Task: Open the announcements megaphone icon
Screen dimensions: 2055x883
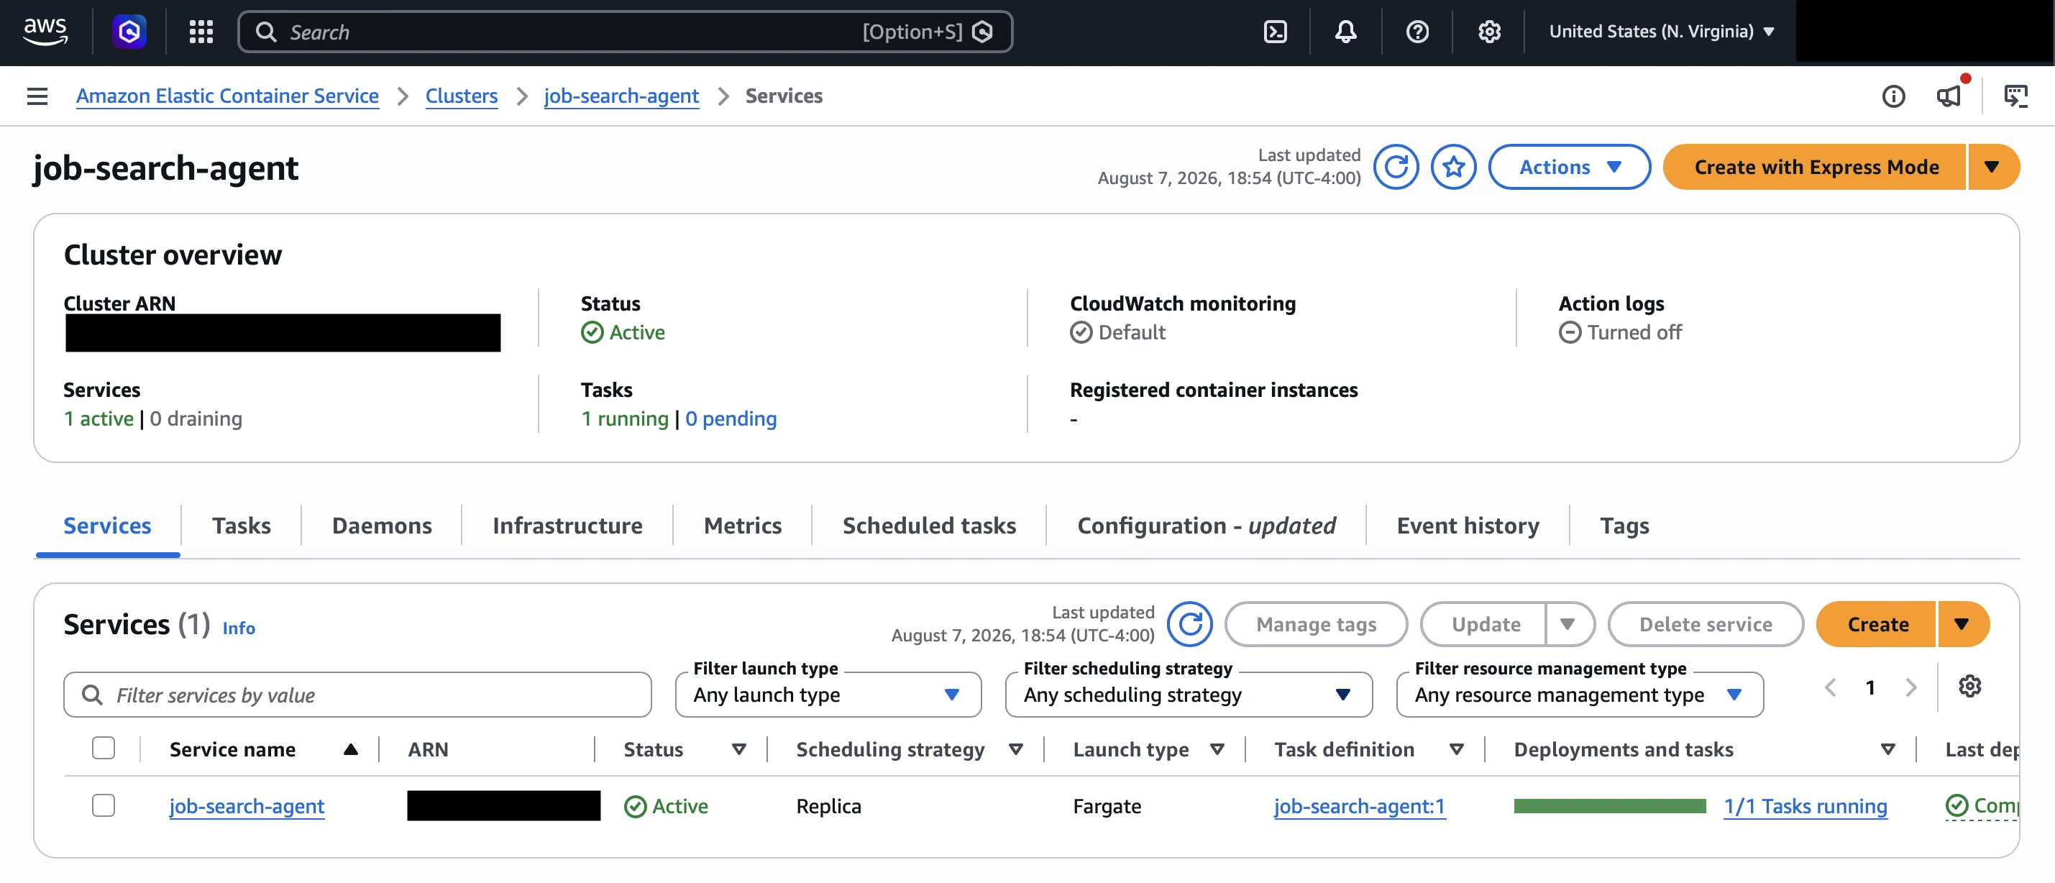Action: (1950, 96)
